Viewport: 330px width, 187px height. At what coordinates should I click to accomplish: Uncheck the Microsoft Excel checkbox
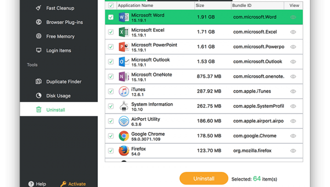point(111,32)
